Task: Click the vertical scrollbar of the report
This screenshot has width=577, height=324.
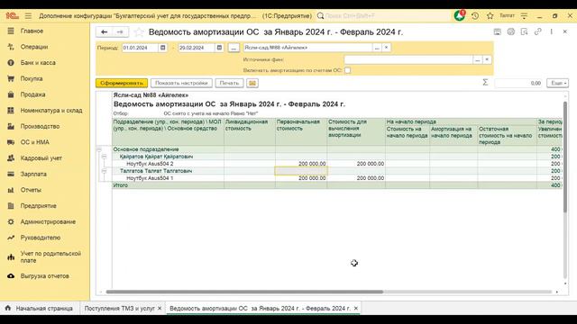Action: tap(565, 157)
